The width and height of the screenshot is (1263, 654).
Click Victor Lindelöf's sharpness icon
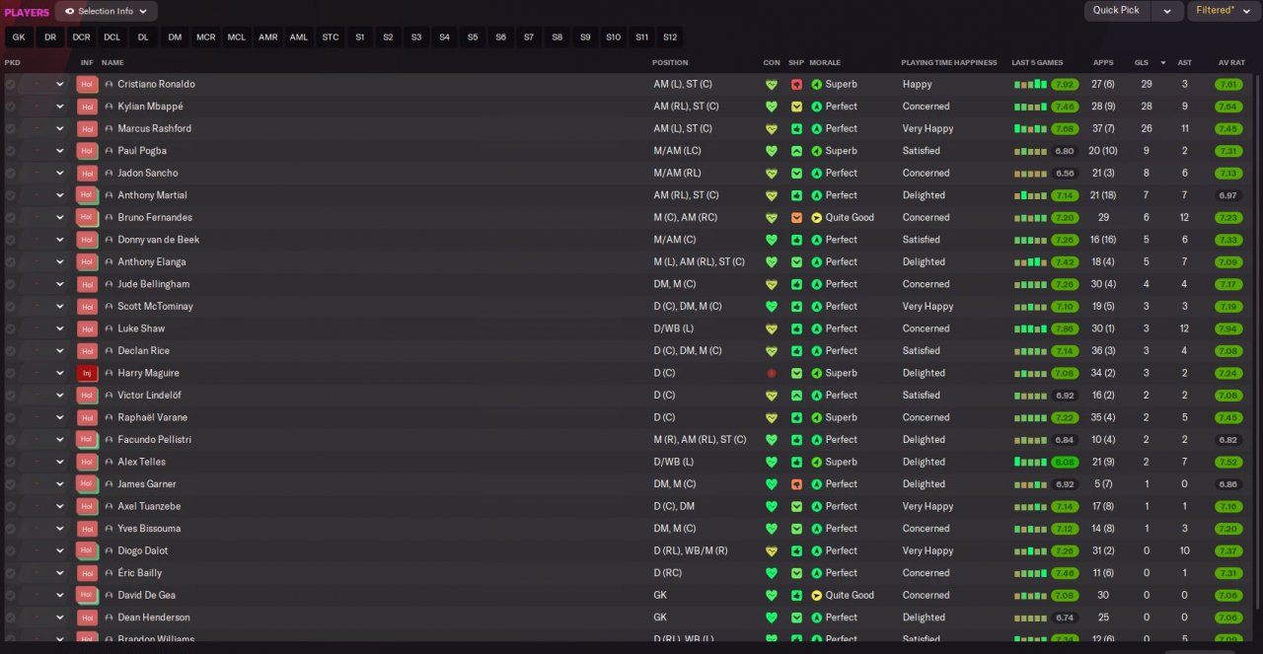796,396
